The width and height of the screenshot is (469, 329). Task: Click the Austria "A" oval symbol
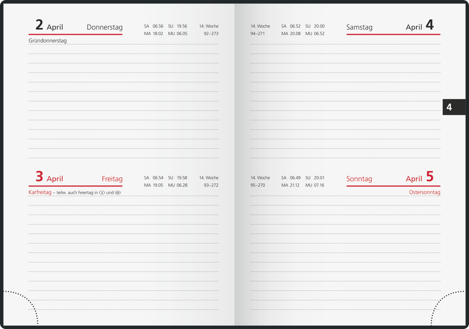(x=102, y=193)
